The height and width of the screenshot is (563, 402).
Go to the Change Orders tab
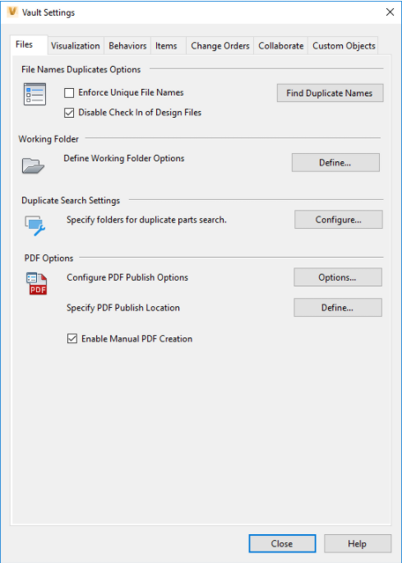coord(219,46)
